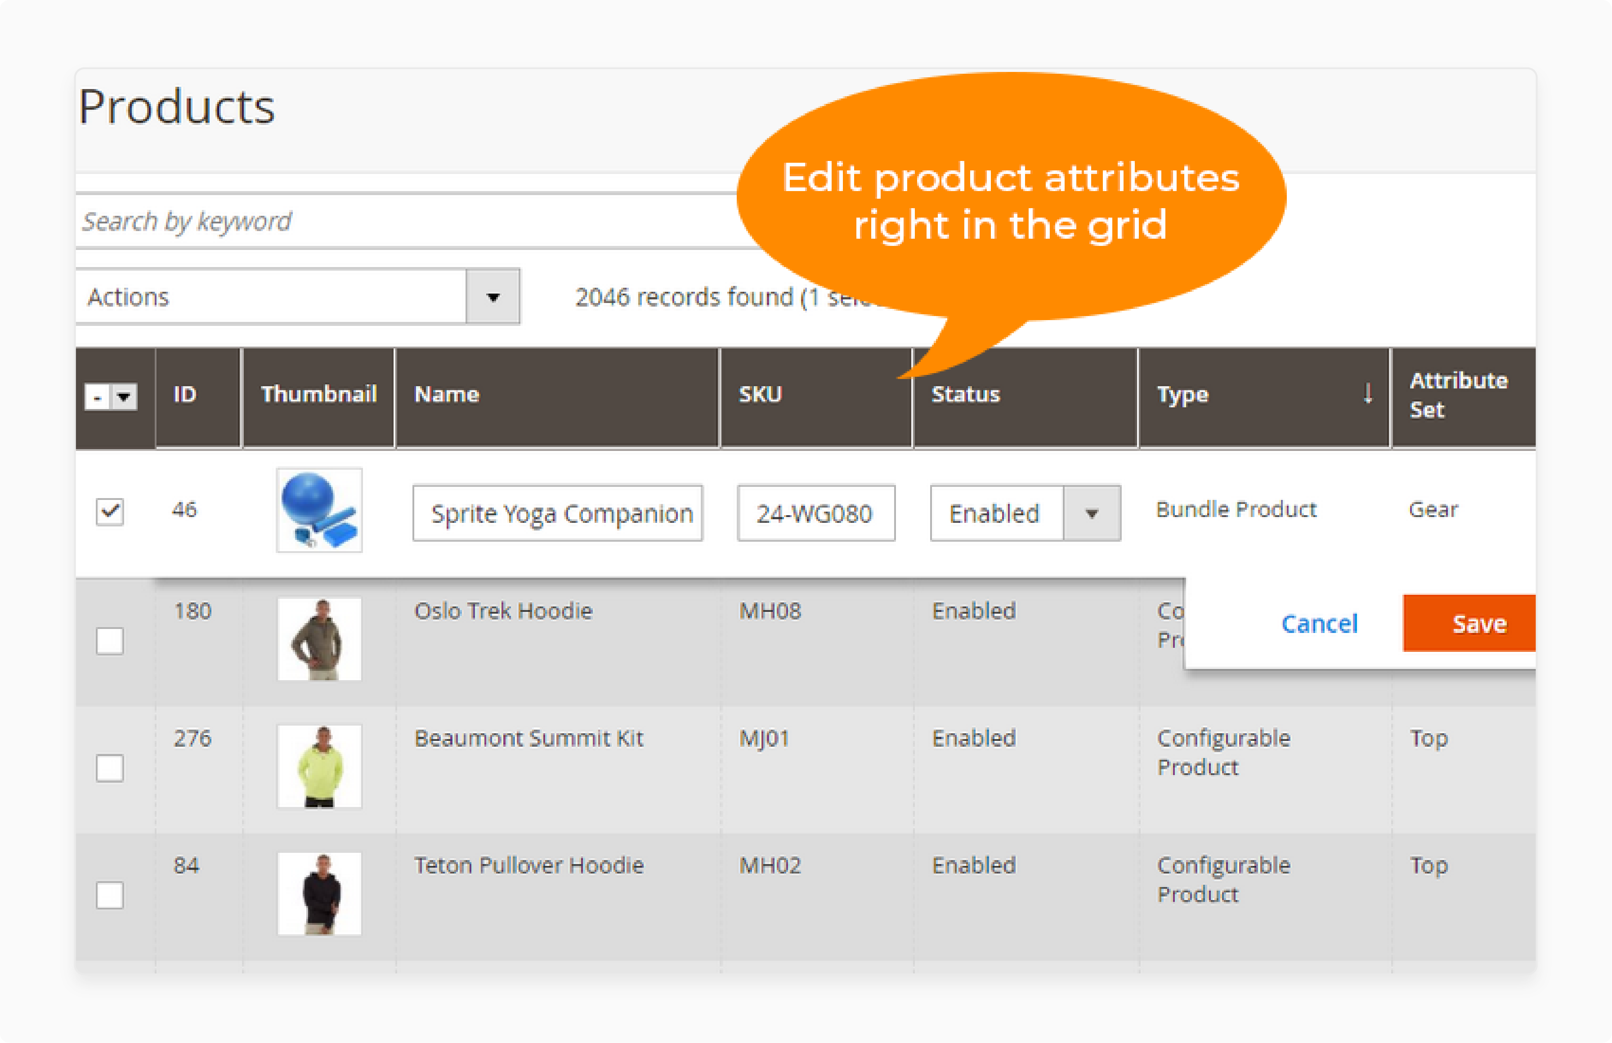Edit the 24-WG080 SKU field

pyautogui.click(x=816, y=513)
